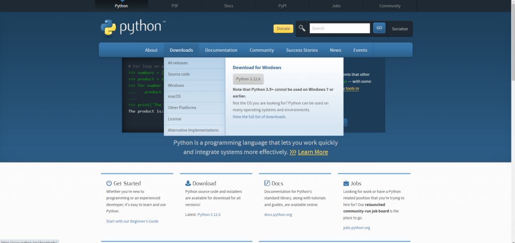Open the Socialize dropdown
This screenshot has height=243, width=515.
click(x=400, y=29)
